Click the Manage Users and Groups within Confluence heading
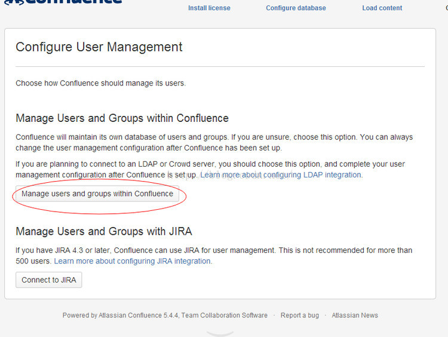The height and width of the screenshot is (337, 448). point(122,118)
